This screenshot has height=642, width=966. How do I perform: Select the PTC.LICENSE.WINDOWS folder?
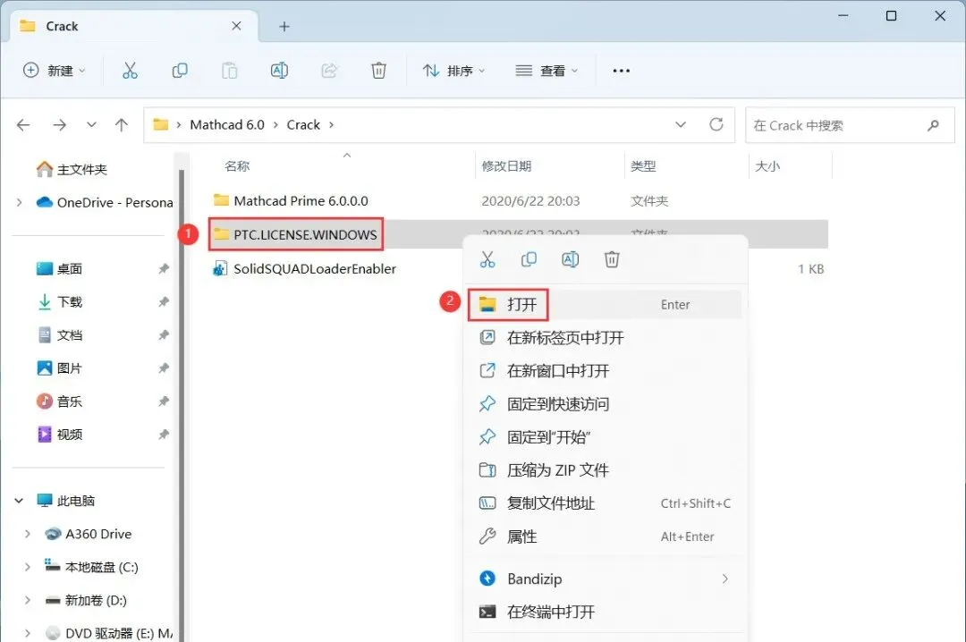pos(296,235)
